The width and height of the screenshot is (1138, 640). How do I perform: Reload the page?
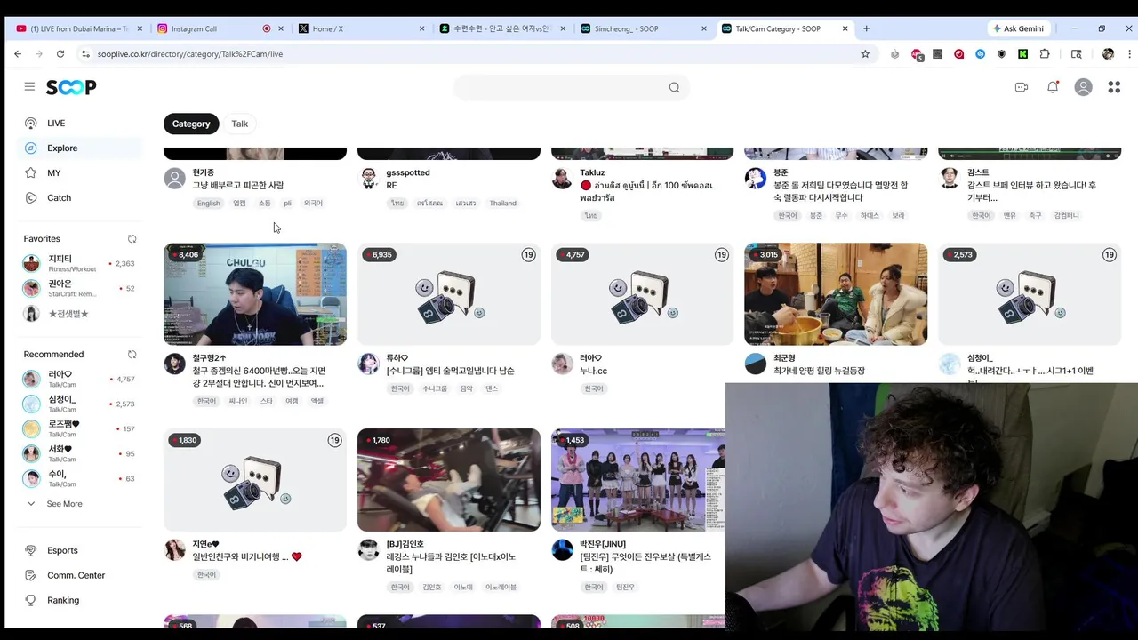click(x=60, y=54)
